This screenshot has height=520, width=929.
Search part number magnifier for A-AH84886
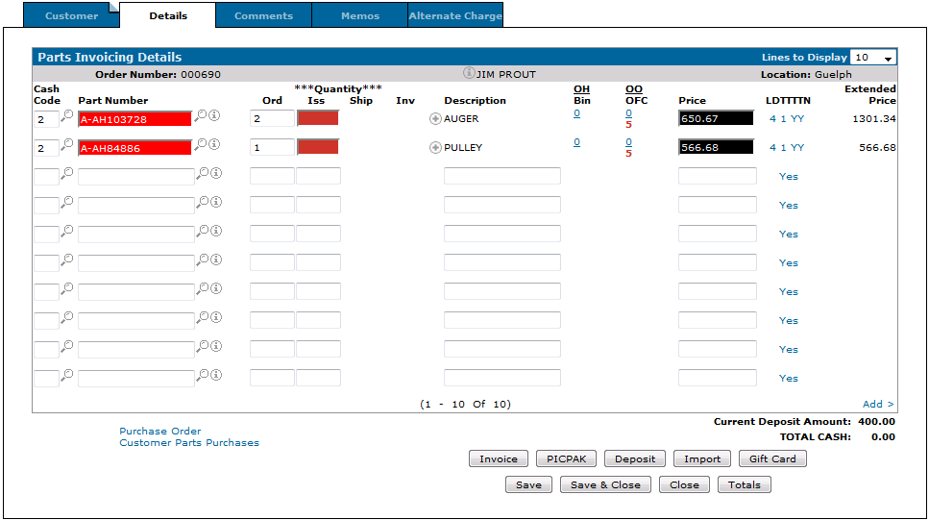202,144
